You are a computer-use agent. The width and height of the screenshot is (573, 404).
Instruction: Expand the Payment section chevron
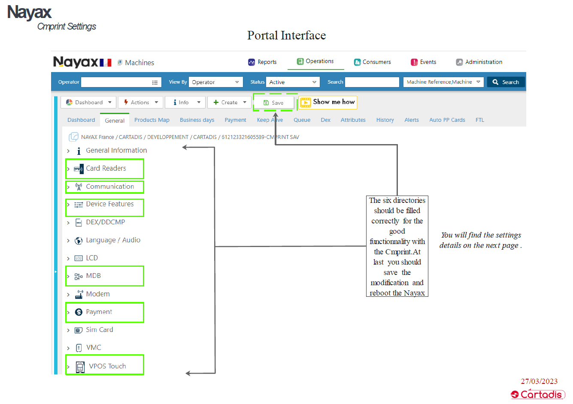click(x=68, y=313)
